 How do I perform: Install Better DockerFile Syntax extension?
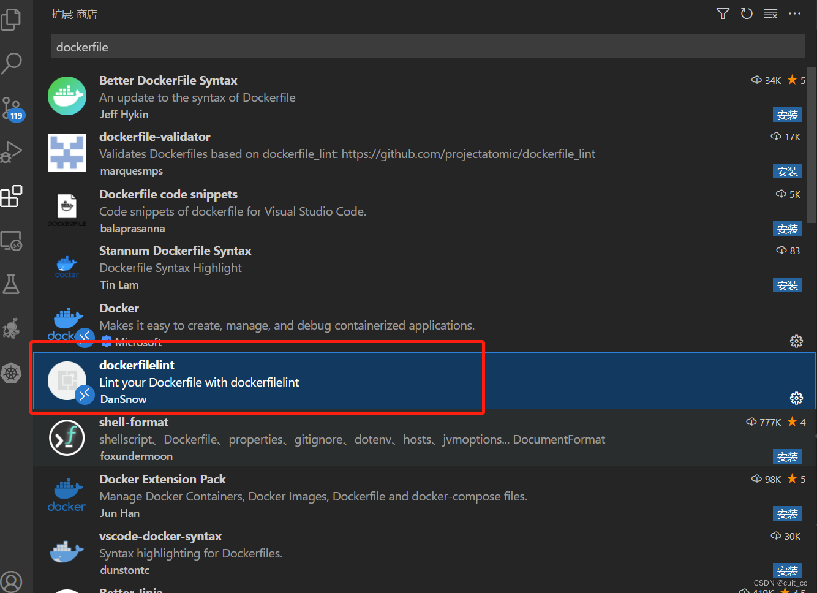pos(787,115)
